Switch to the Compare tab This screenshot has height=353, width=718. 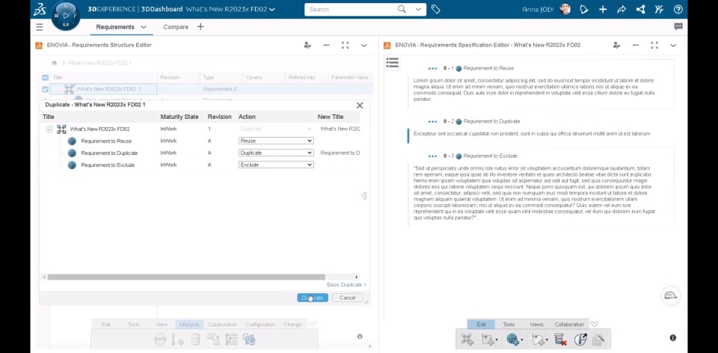coord(176,27)
